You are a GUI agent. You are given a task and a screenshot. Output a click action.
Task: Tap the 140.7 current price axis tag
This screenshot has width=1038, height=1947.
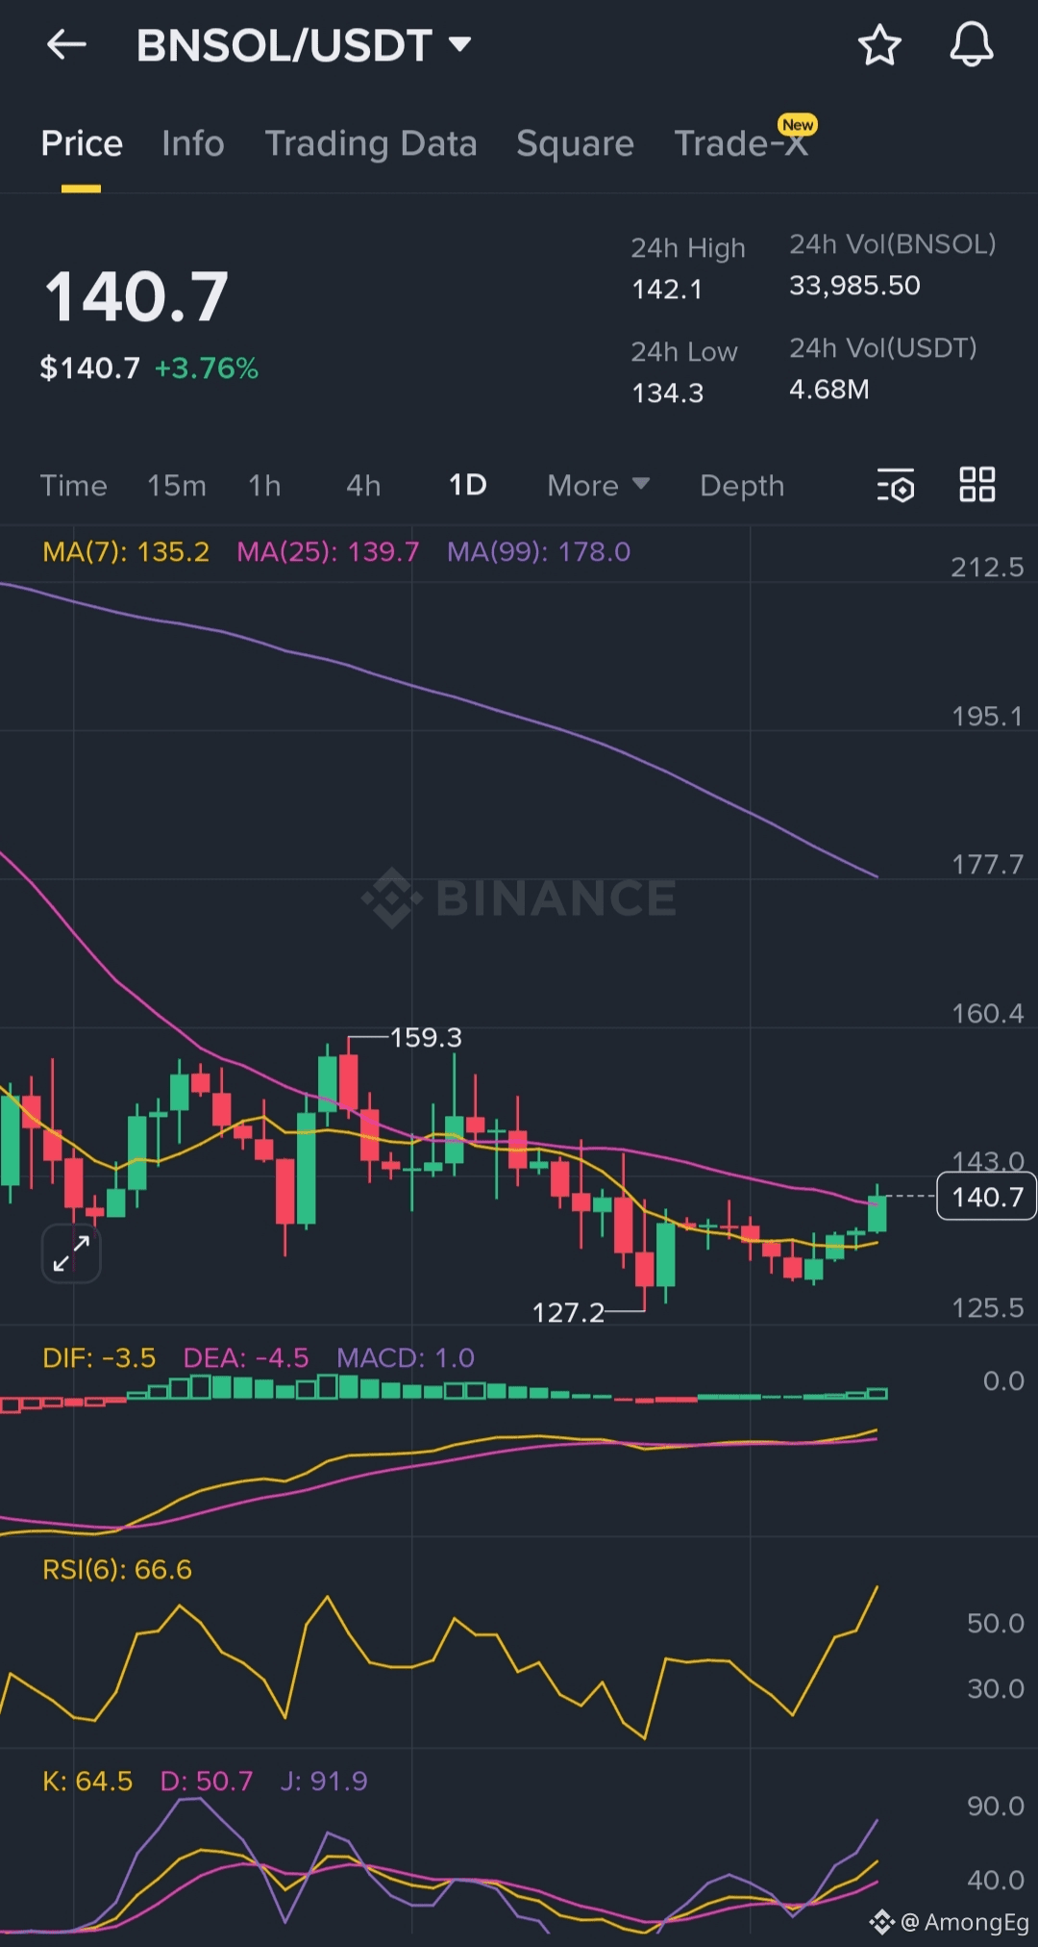(987, 1197)
